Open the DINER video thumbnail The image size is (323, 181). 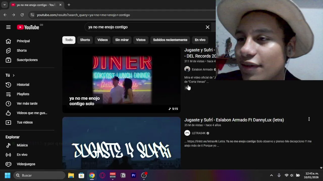point(121,80)
